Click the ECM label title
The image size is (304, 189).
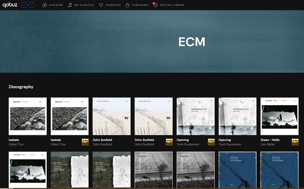192,42
